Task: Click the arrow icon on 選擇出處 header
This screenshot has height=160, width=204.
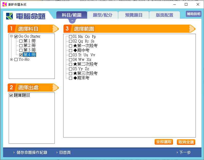Action: click(56, 88)
